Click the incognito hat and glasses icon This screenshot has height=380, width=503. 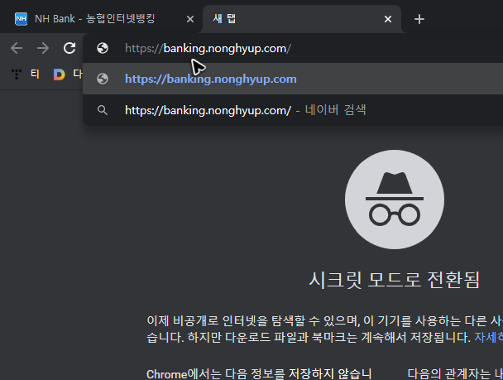coord(395,200)
